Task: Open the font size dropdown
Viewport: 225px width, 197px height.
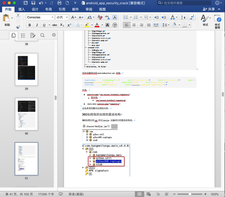Action: pos(67,17)
